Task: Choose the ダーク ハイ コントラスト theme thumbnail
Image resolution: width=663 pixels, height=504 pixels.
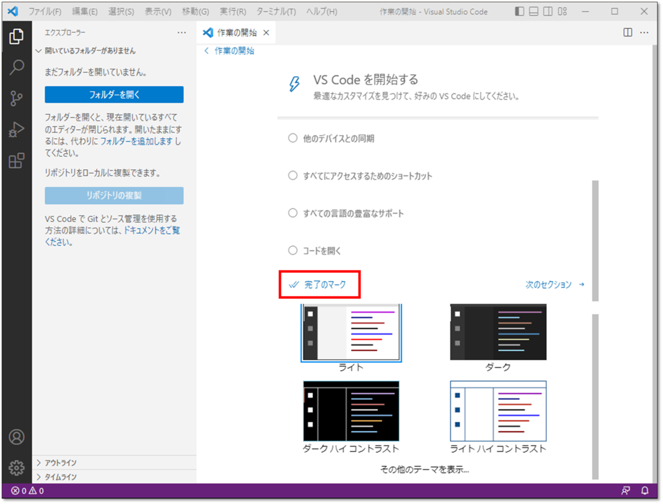Action: coord(351,411)
